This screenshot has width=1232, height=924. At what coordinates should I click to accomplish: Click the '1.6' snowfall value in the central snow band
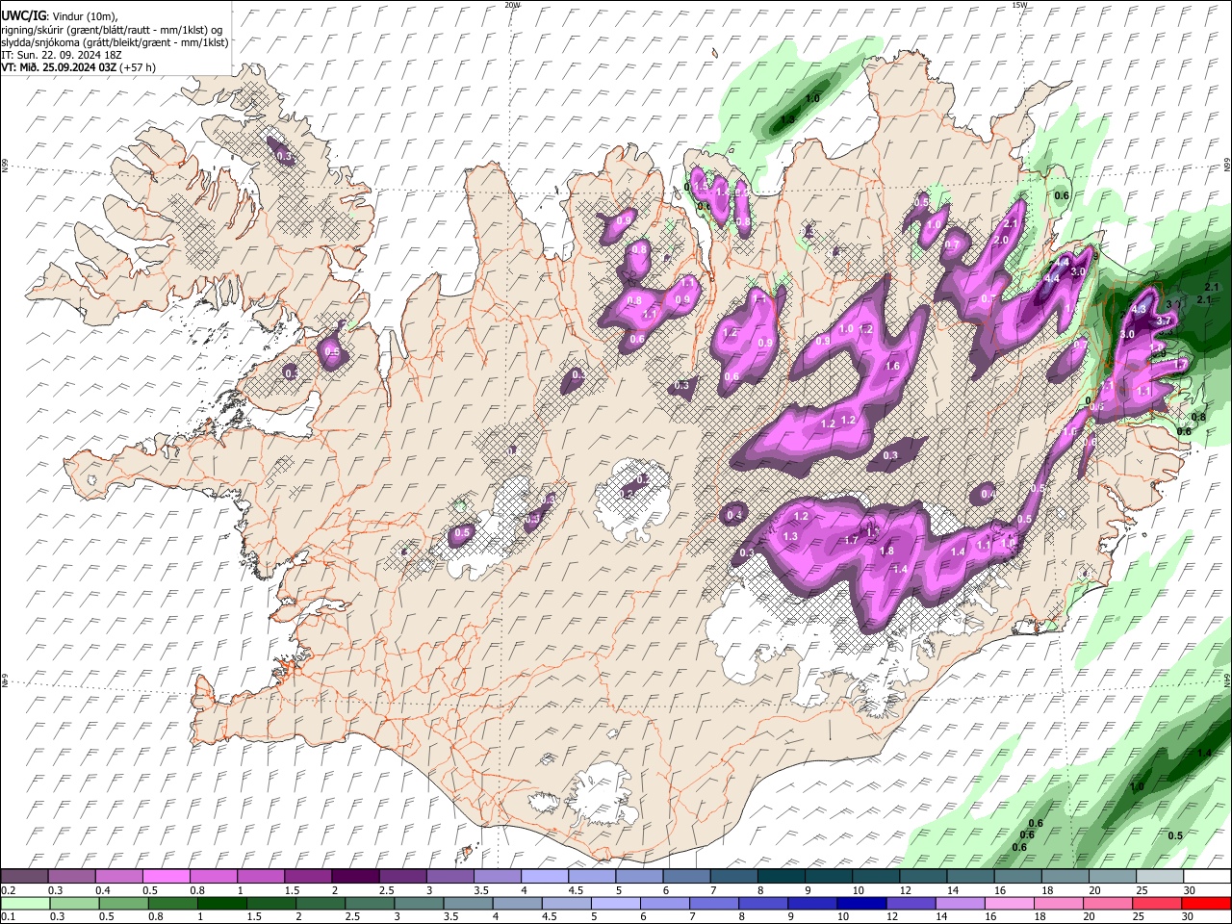892,367
